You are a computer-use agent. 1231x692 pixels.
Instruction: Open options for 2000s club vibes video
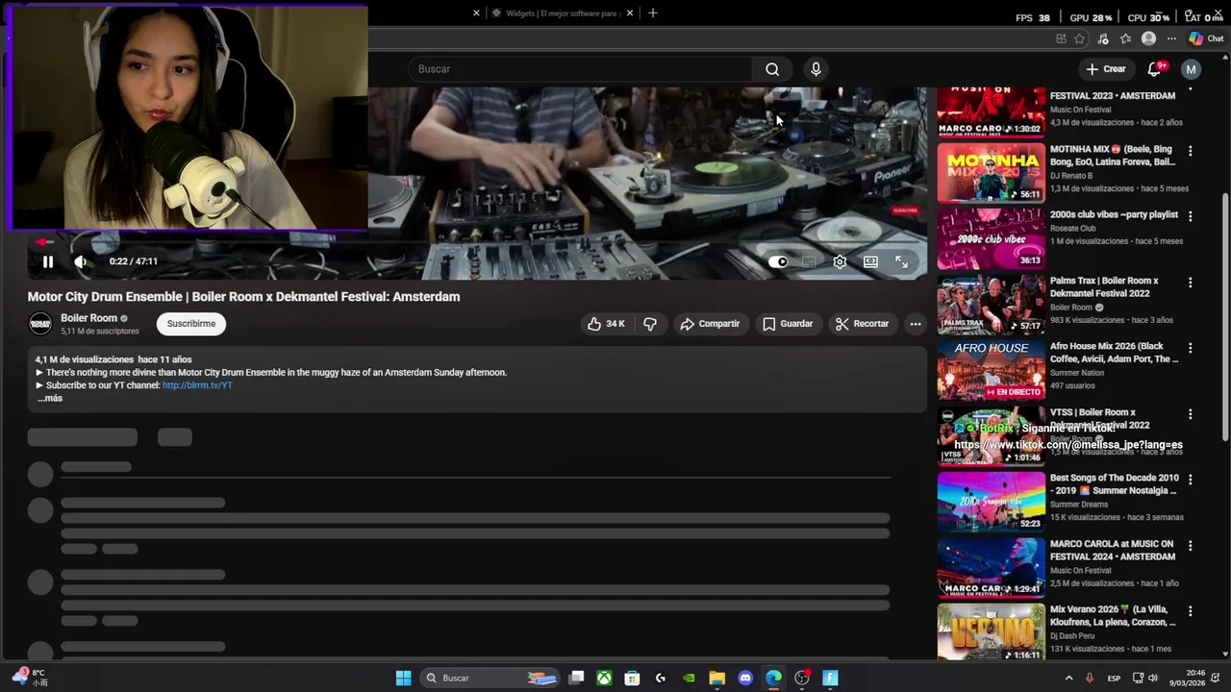click(x=1190, y=216)
